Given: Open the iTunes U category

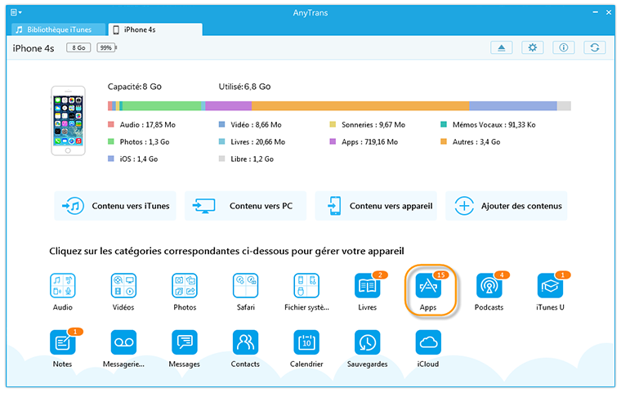Looking at the screenshot, I should [550, 286].
